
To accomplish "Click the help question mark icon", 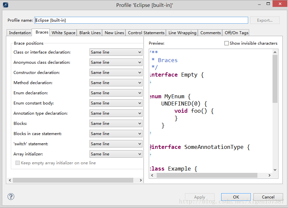I will 11,196.
